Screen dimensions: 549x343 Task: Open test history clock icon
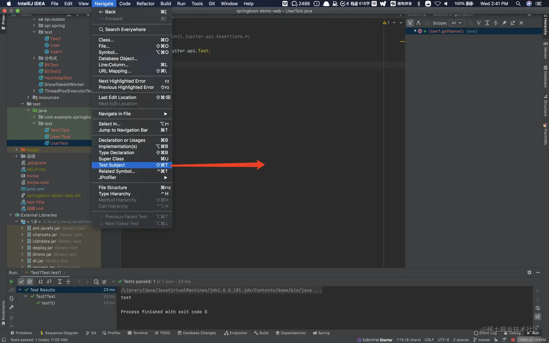coord(96,282)
